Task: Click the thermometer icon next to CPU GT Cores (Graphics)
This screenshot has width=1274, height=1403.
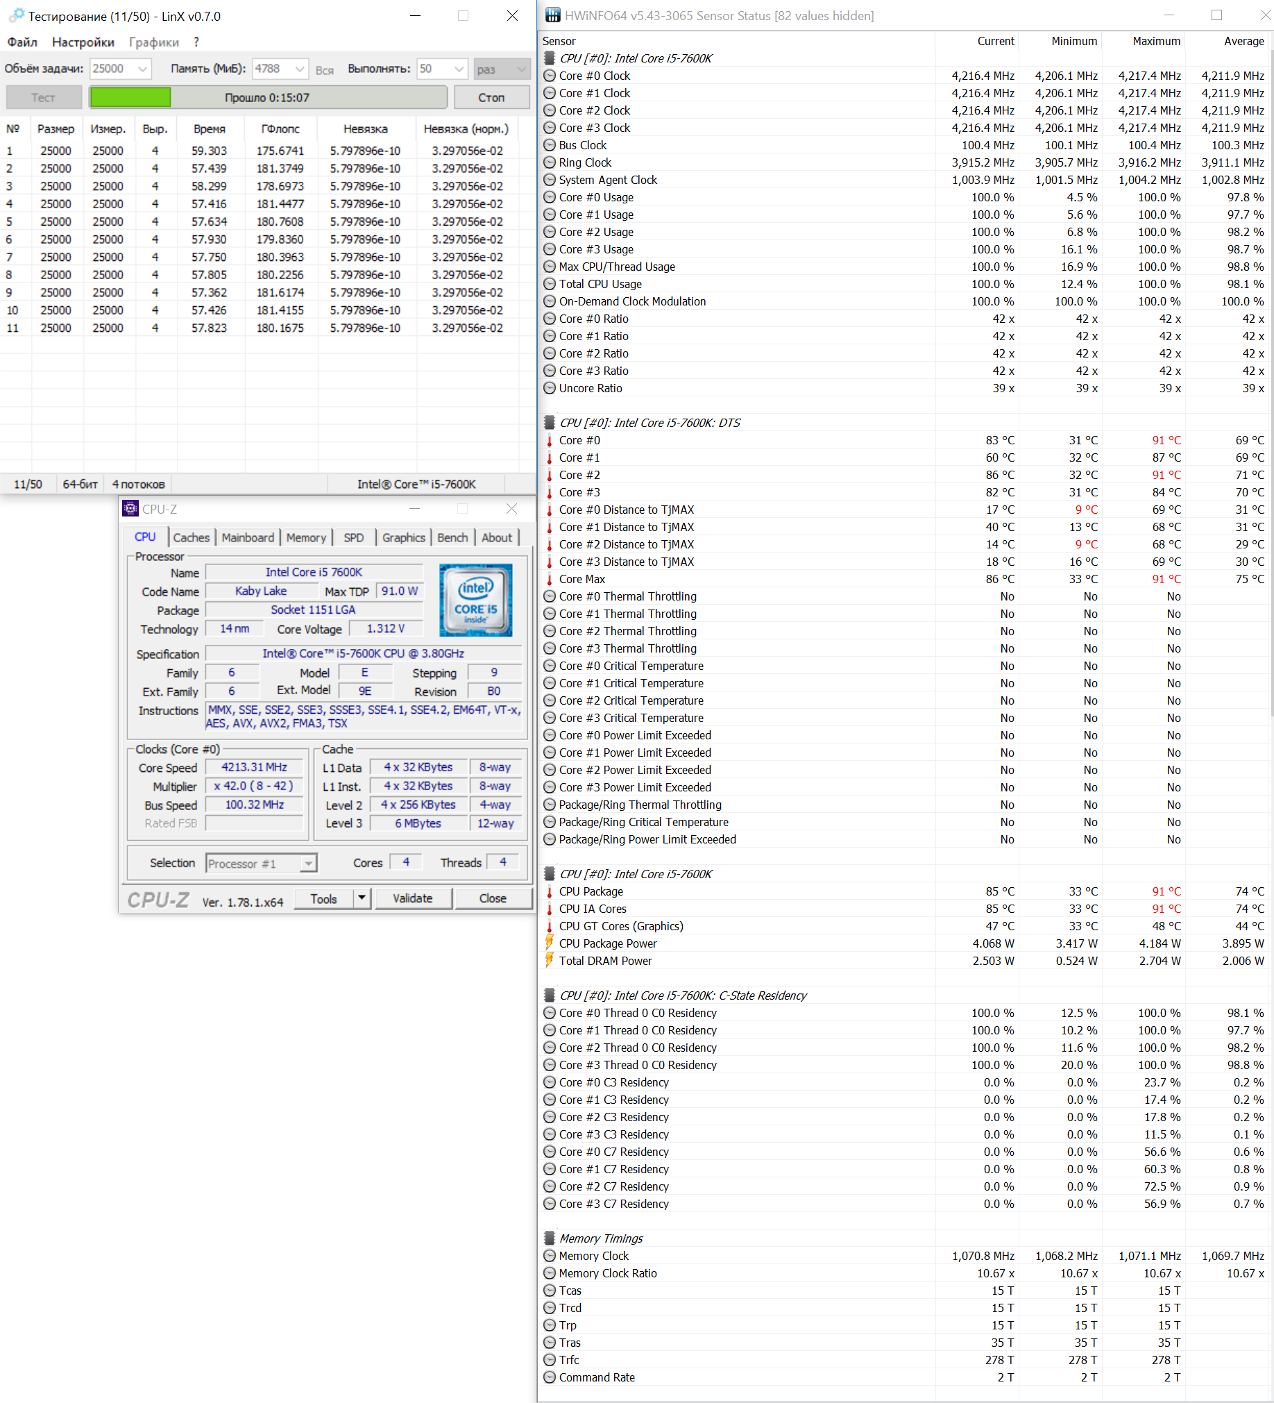Action: click(x=550, y=926)
